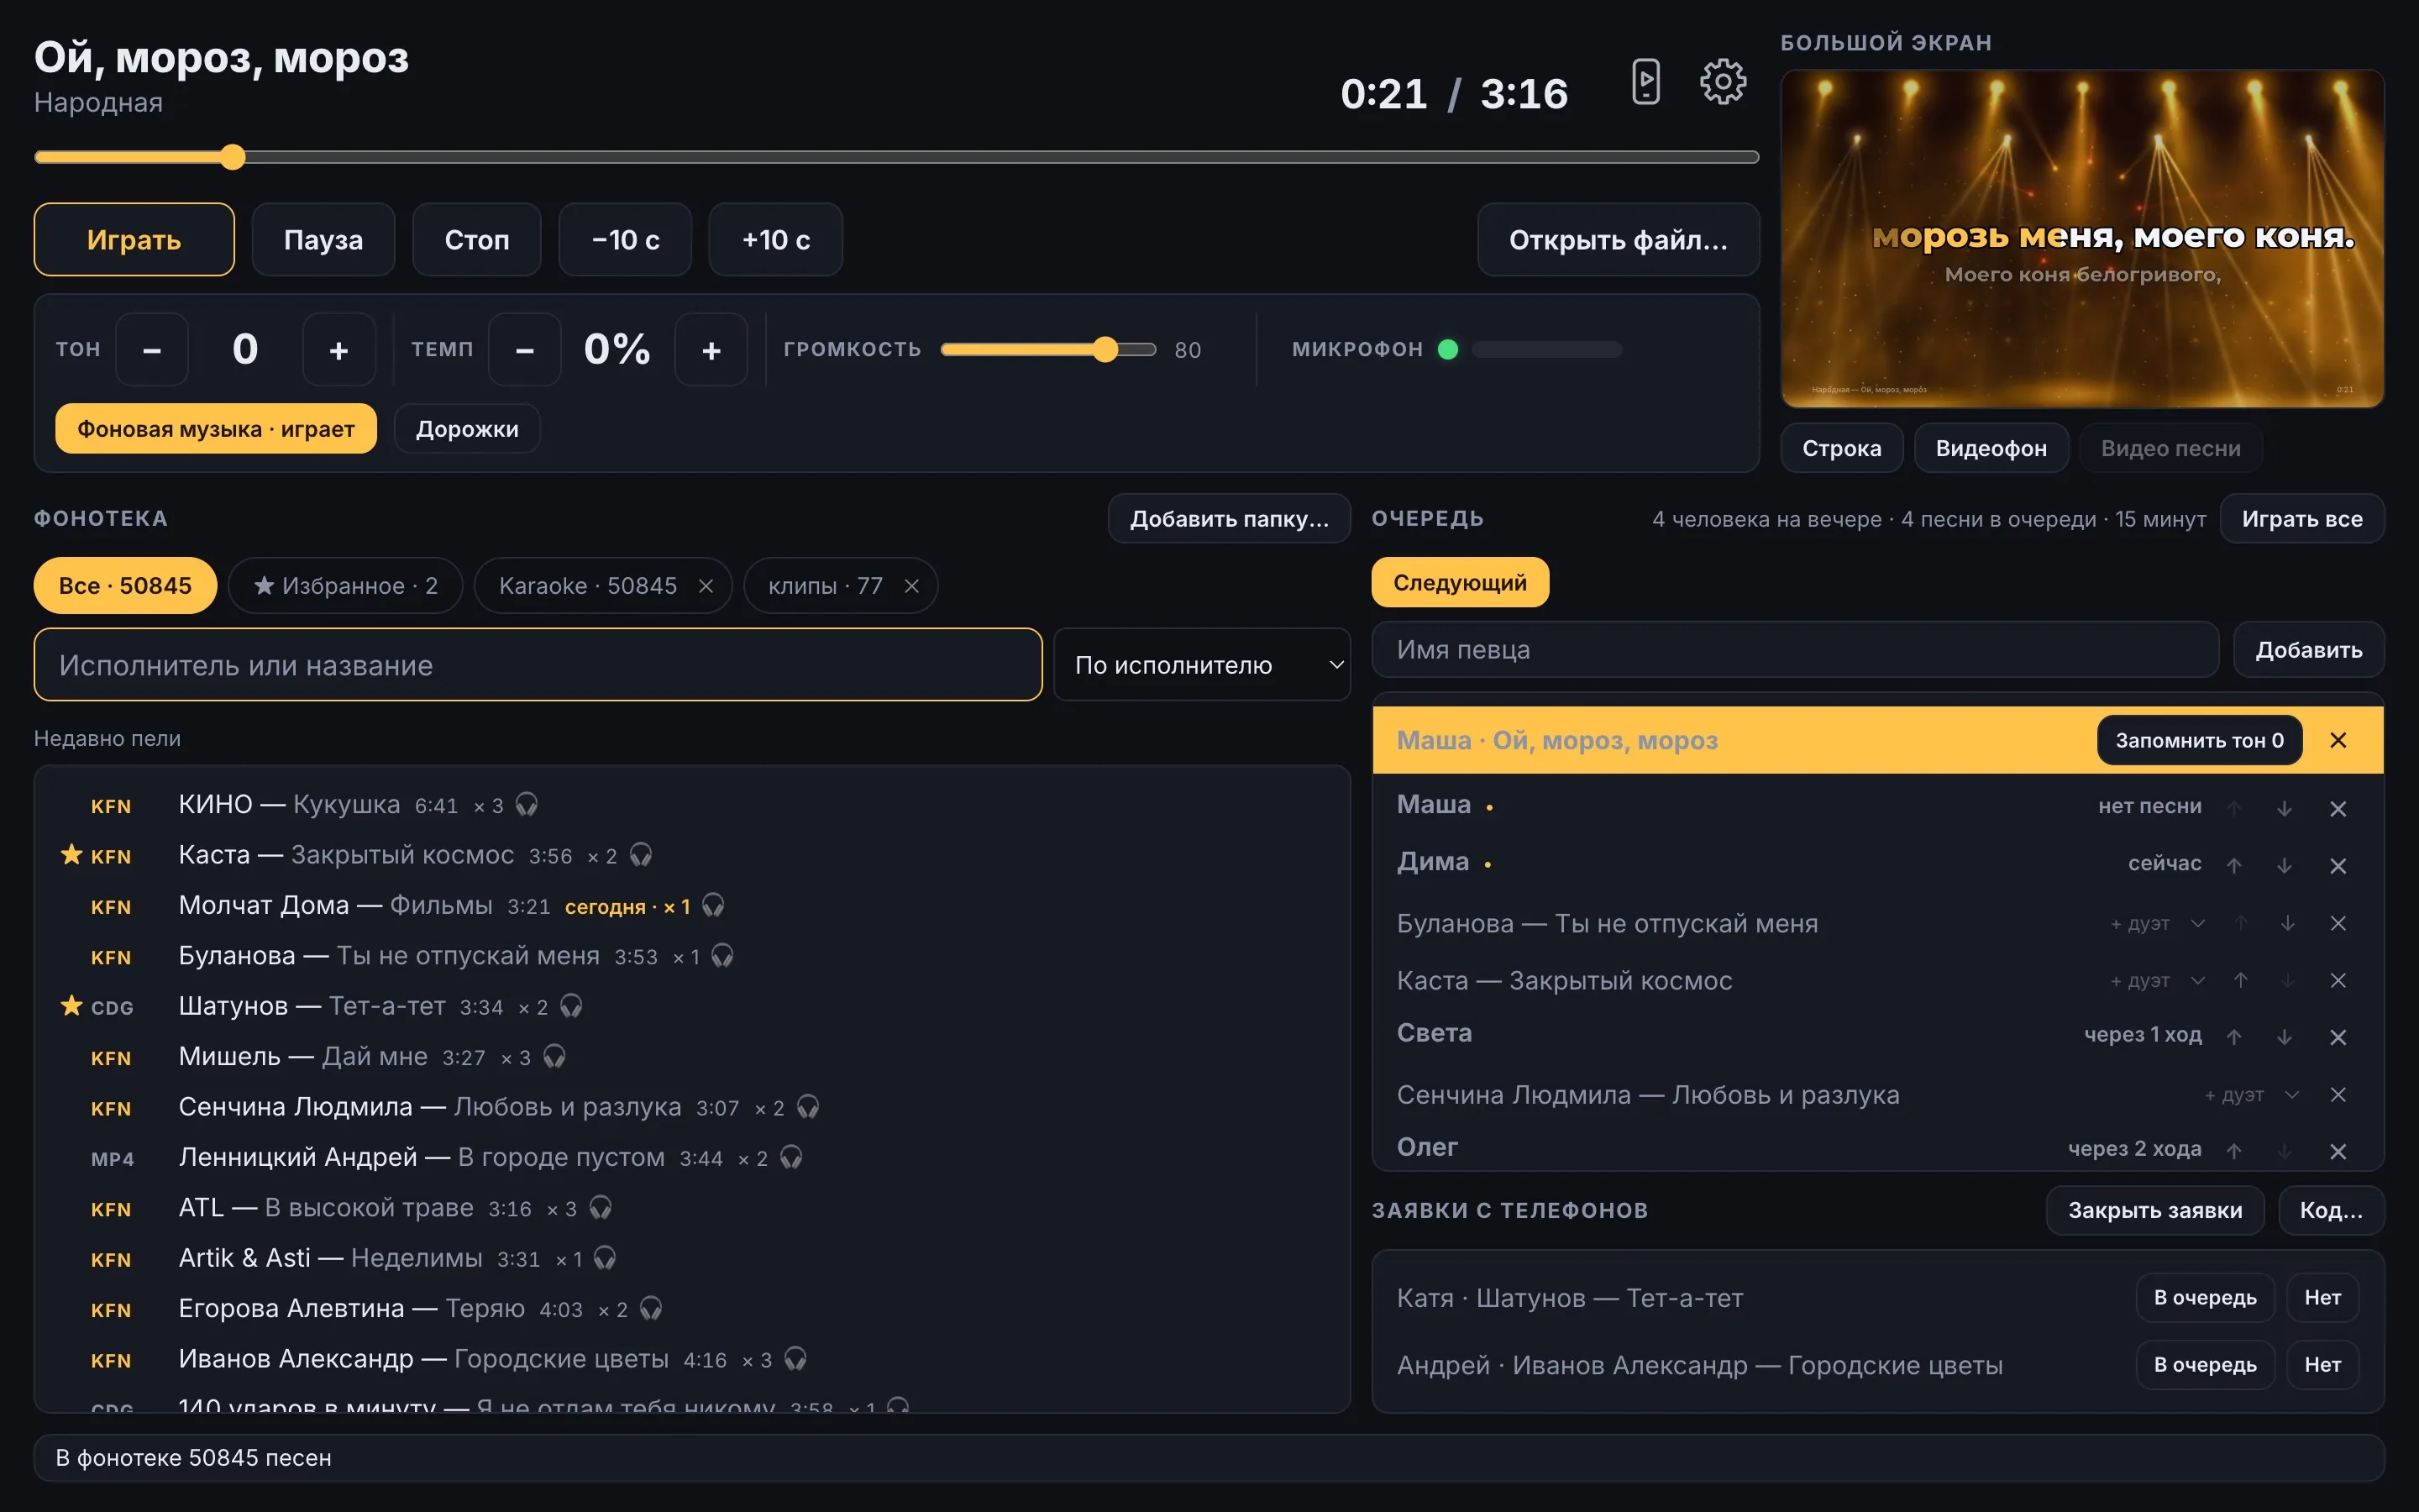The height and width of the screenshot is (1512, 2419).
Task: Select the Все · 50845 library tab
Action: (x=125, y=586)
